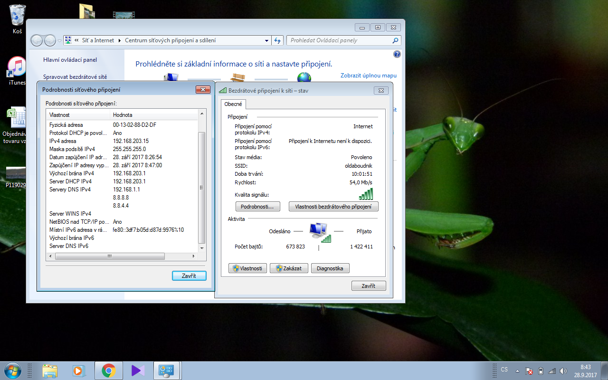Click Zavřít in the connection details dialog
This screenshot has width=608, height=380.
click(189, 276)
